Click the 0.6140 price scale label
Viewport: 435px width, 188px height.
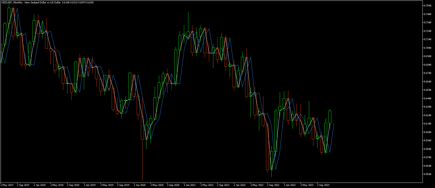pyautogui.click(x=427, y=124)
